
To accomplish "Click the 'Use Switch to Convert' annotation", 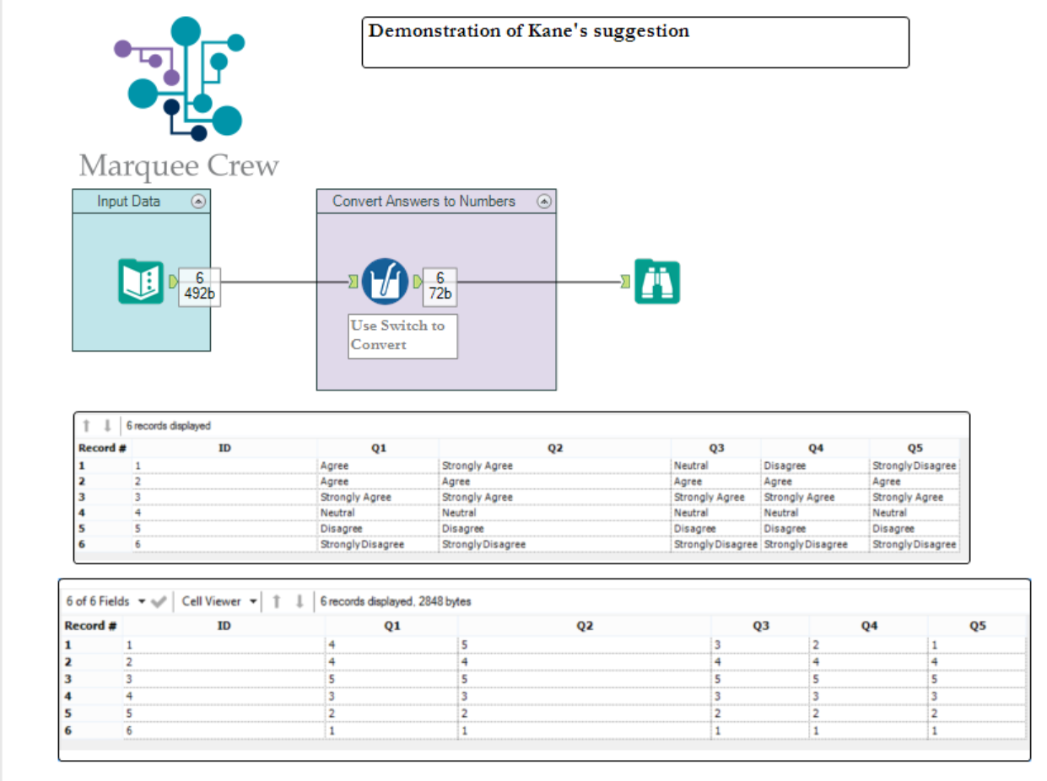I will click(402, 336).
